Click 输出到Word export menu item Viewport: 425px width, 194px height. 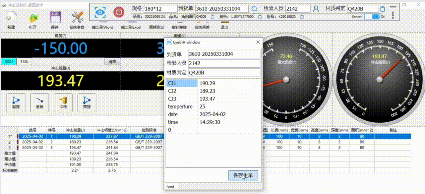(x=103, y=28)
